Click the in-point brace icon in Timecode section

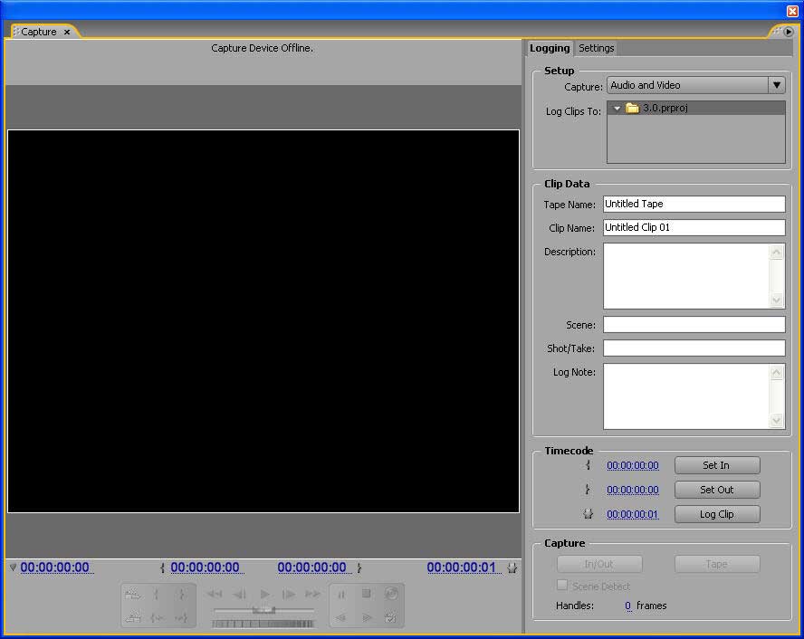(x=589, y=465)
